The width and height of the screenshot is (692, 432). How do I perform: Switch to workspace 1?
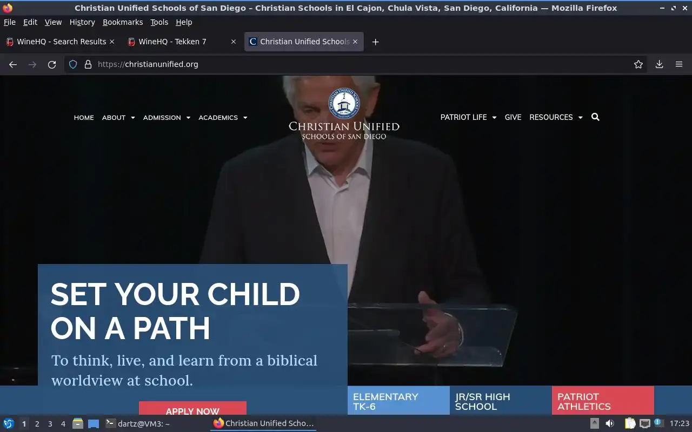coord(24,424)
